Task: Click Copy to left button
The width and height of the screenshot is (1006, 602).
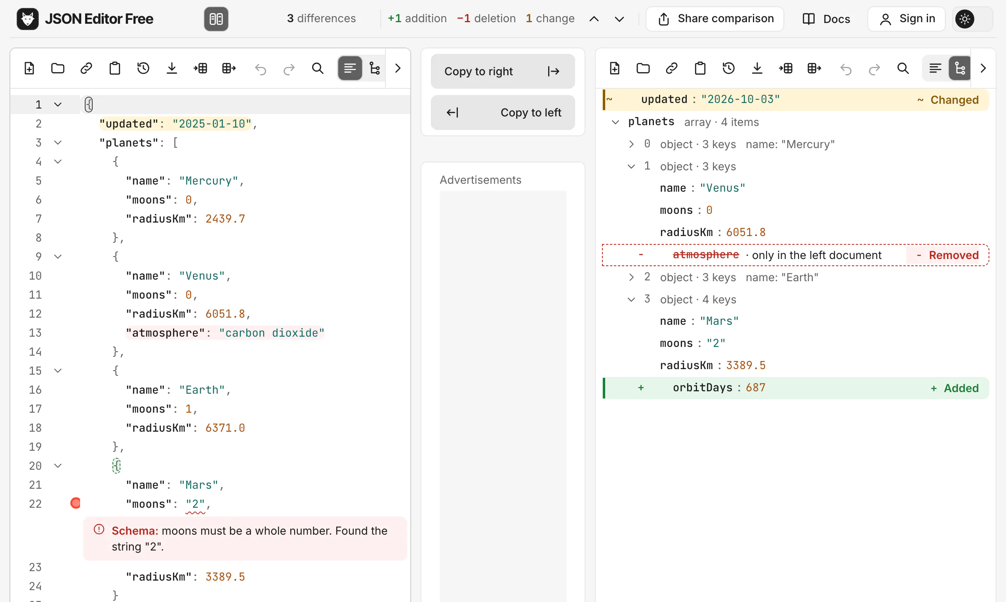Action: (503, 112)
